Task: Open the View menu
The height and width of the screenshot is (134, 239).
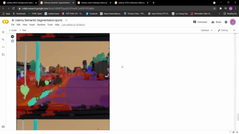Action: tap(25, 25)
